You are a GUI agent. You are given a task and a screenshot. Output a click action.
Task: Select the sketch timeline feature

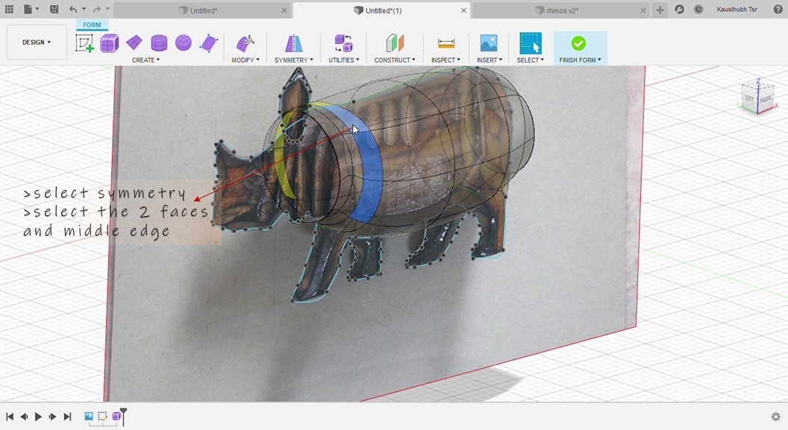[x=102, y=416]
